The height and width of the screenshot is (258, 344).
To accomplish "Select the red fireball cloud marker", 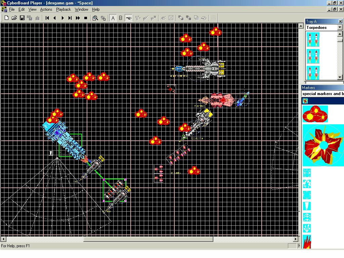I will [x=315, y=114].
